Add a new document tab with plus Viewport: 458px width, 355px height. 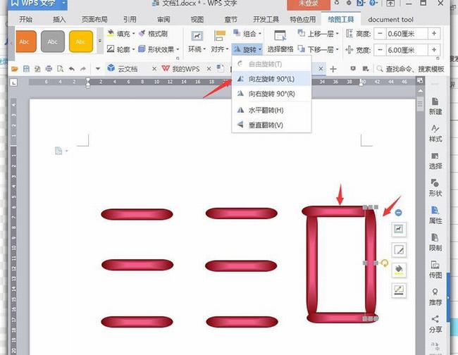[333, 69]
